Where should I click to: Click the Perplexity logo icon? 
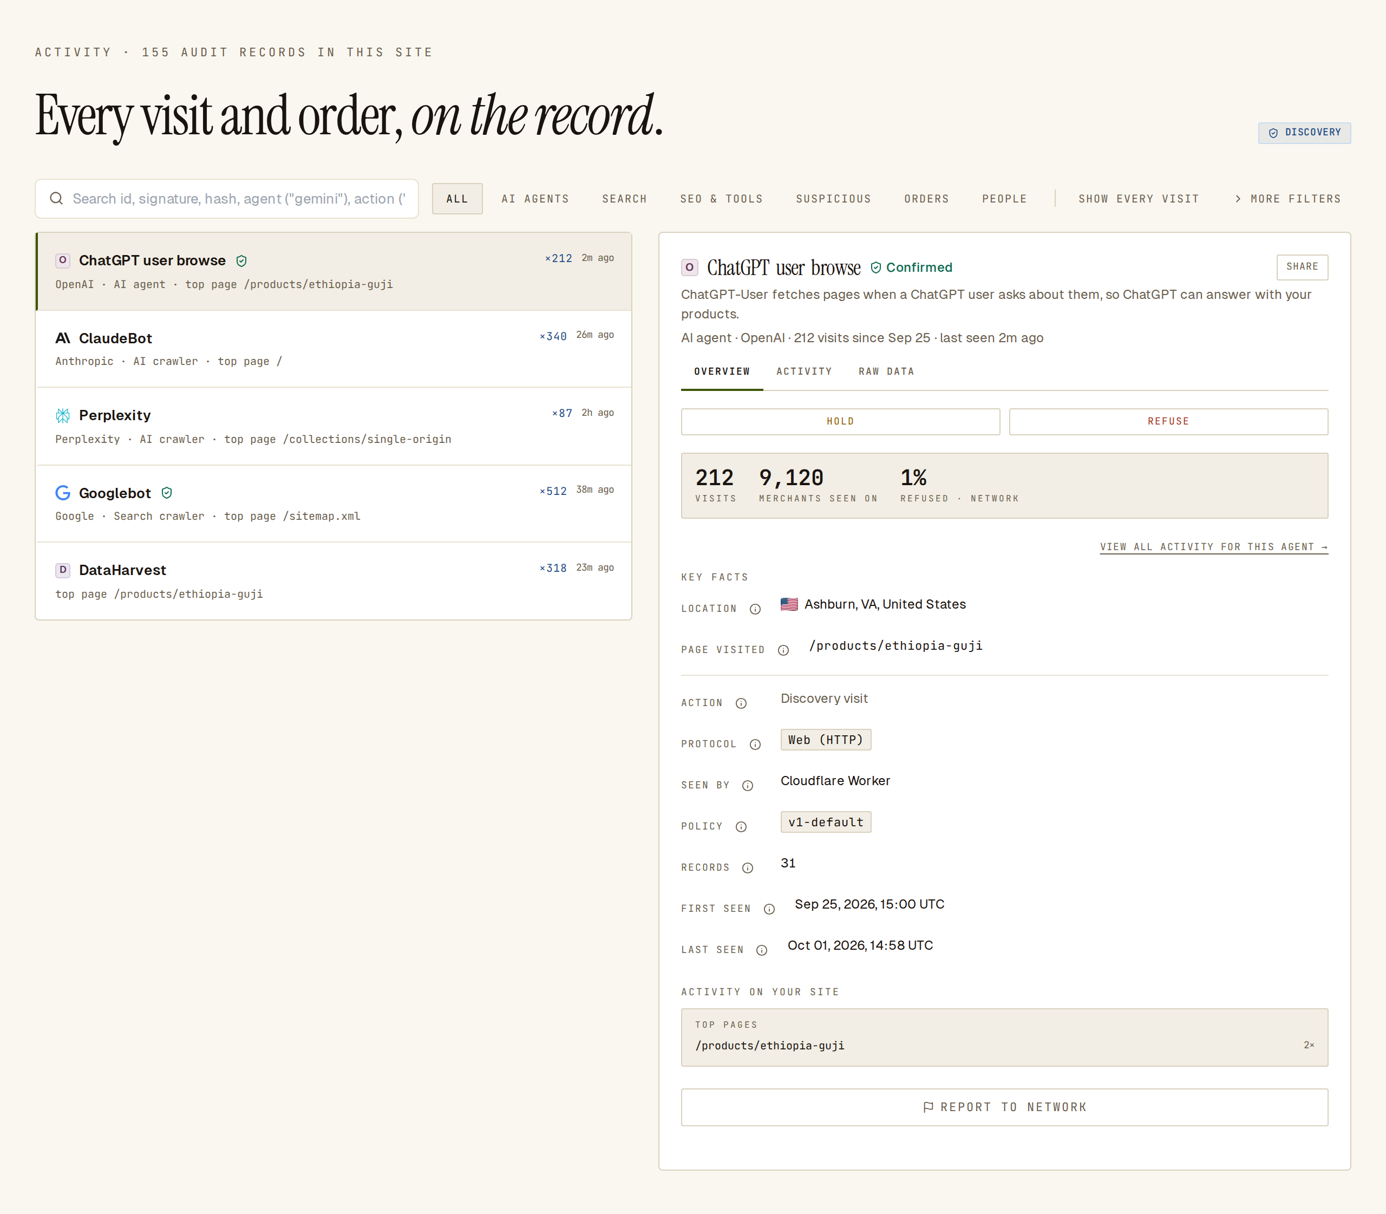pyautogui.click(x=63, y=415)
